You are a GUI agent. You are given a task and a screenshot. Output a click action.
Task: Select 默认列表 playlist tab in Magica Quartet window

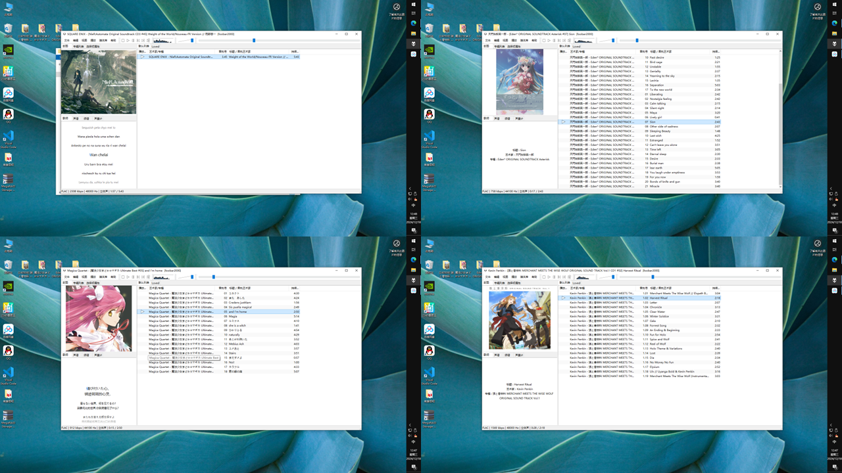coord(143,283)
